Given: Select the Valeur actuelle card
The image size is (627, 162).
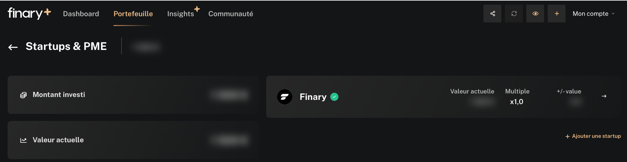Looking at the screenshot, I should coord(133,140).
